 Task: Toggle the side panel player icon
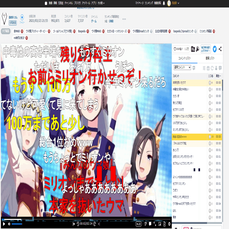(x=164, y=224)
